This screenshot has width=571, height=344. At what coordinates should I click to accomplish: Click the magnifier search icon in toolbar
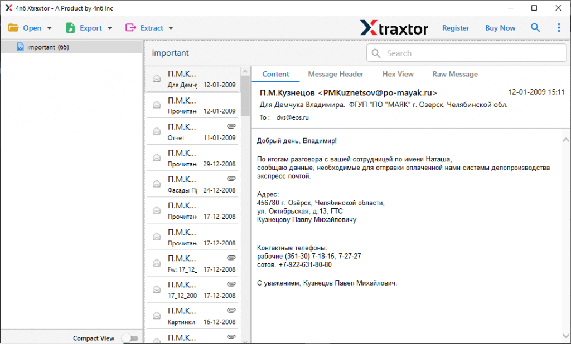[535, 28]
